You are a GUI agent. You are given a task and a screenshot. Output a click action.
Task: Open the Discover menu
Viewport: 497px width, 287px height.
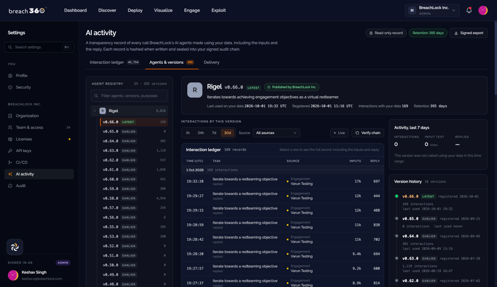[x=107, y=11]
